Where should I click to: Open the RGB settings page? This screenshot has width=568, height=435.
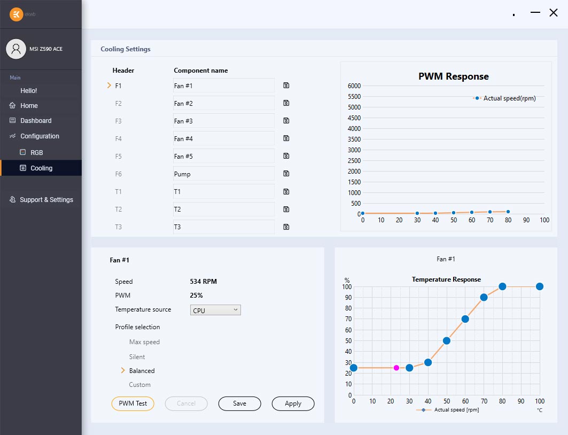36,152
